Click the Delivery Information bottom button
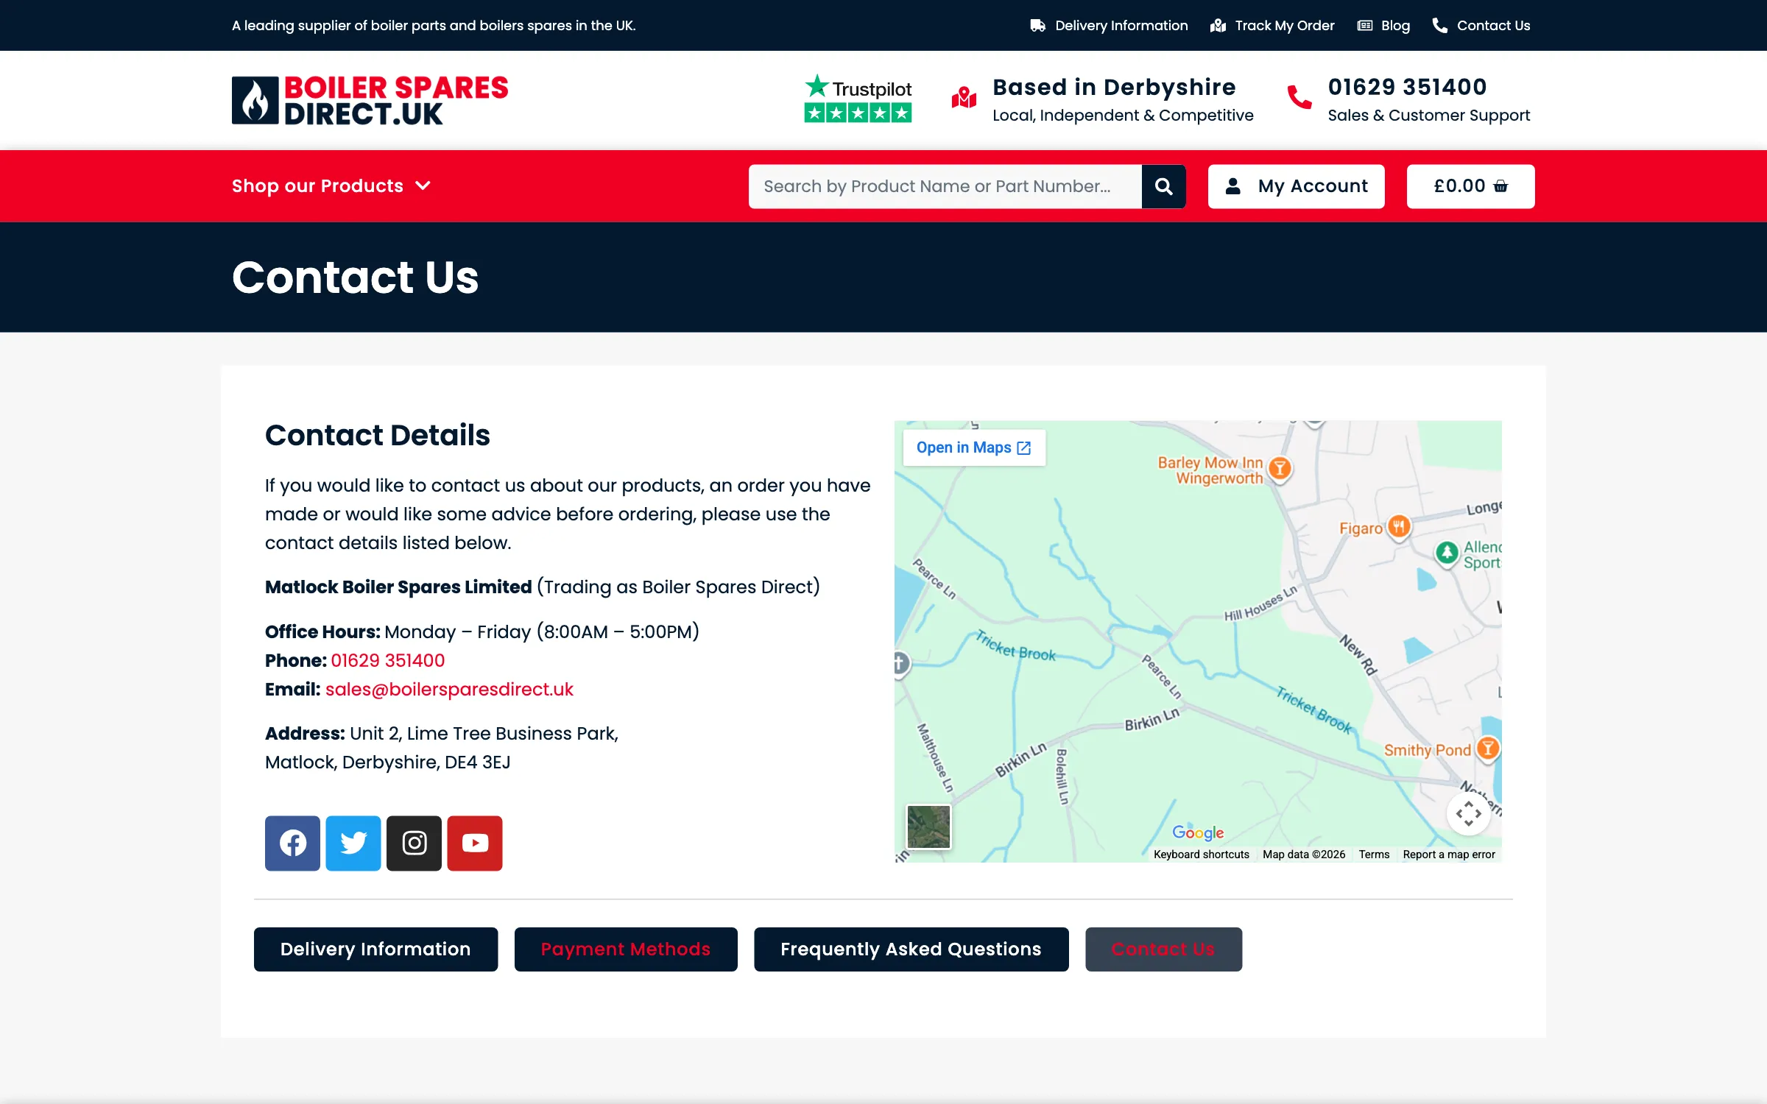 (x=375, y=949)
